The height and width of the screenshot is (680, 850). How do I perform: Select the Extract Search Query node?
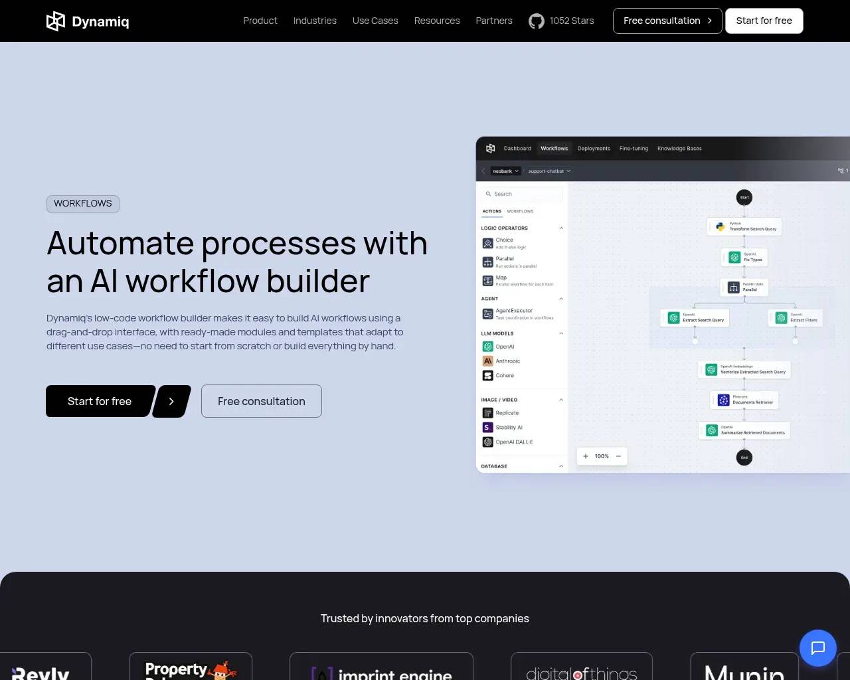(x=695, y=317)
